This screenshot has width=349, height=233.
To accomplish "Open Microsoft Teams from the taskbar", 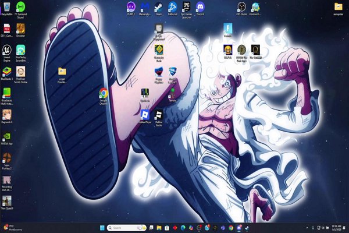I will 223,228.
